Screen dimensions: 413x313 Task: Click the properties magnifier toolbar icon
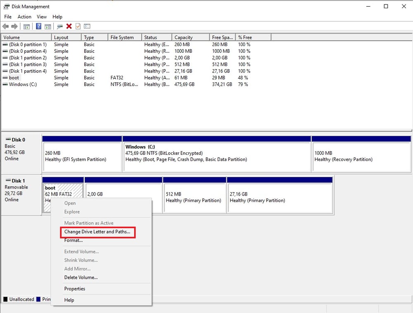[x=59, y=26]
